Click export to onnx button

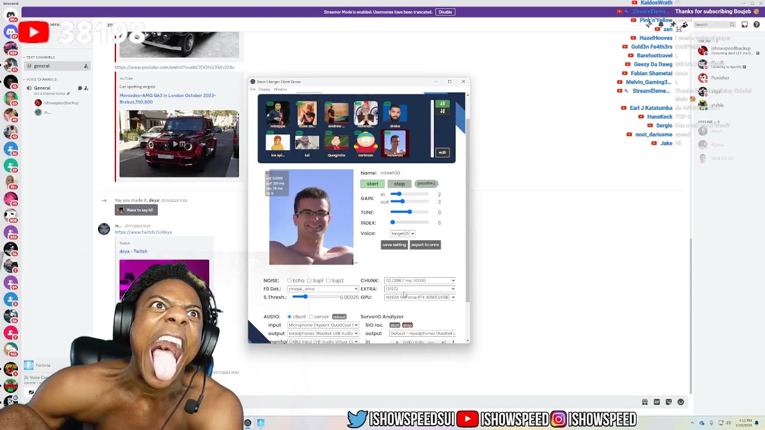(x=425, y=245)
